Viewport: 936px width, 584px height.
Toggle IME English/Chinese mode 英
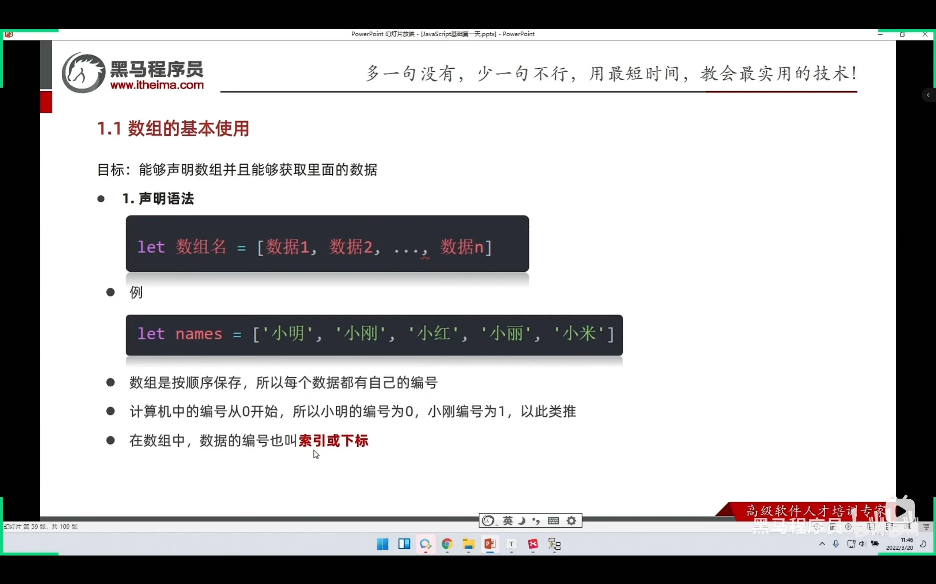507,521
